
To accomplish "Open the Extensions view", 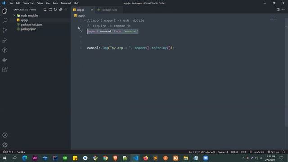I will [5, 70].
